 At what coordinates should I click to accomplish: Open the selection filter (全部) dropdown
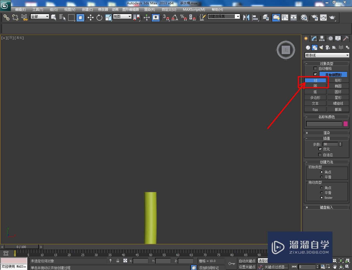(40, 16)
